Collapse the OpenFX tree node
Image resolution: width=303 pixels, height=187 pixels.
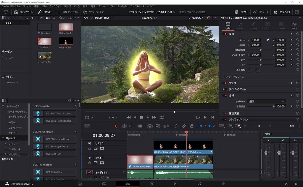[3, 138]
